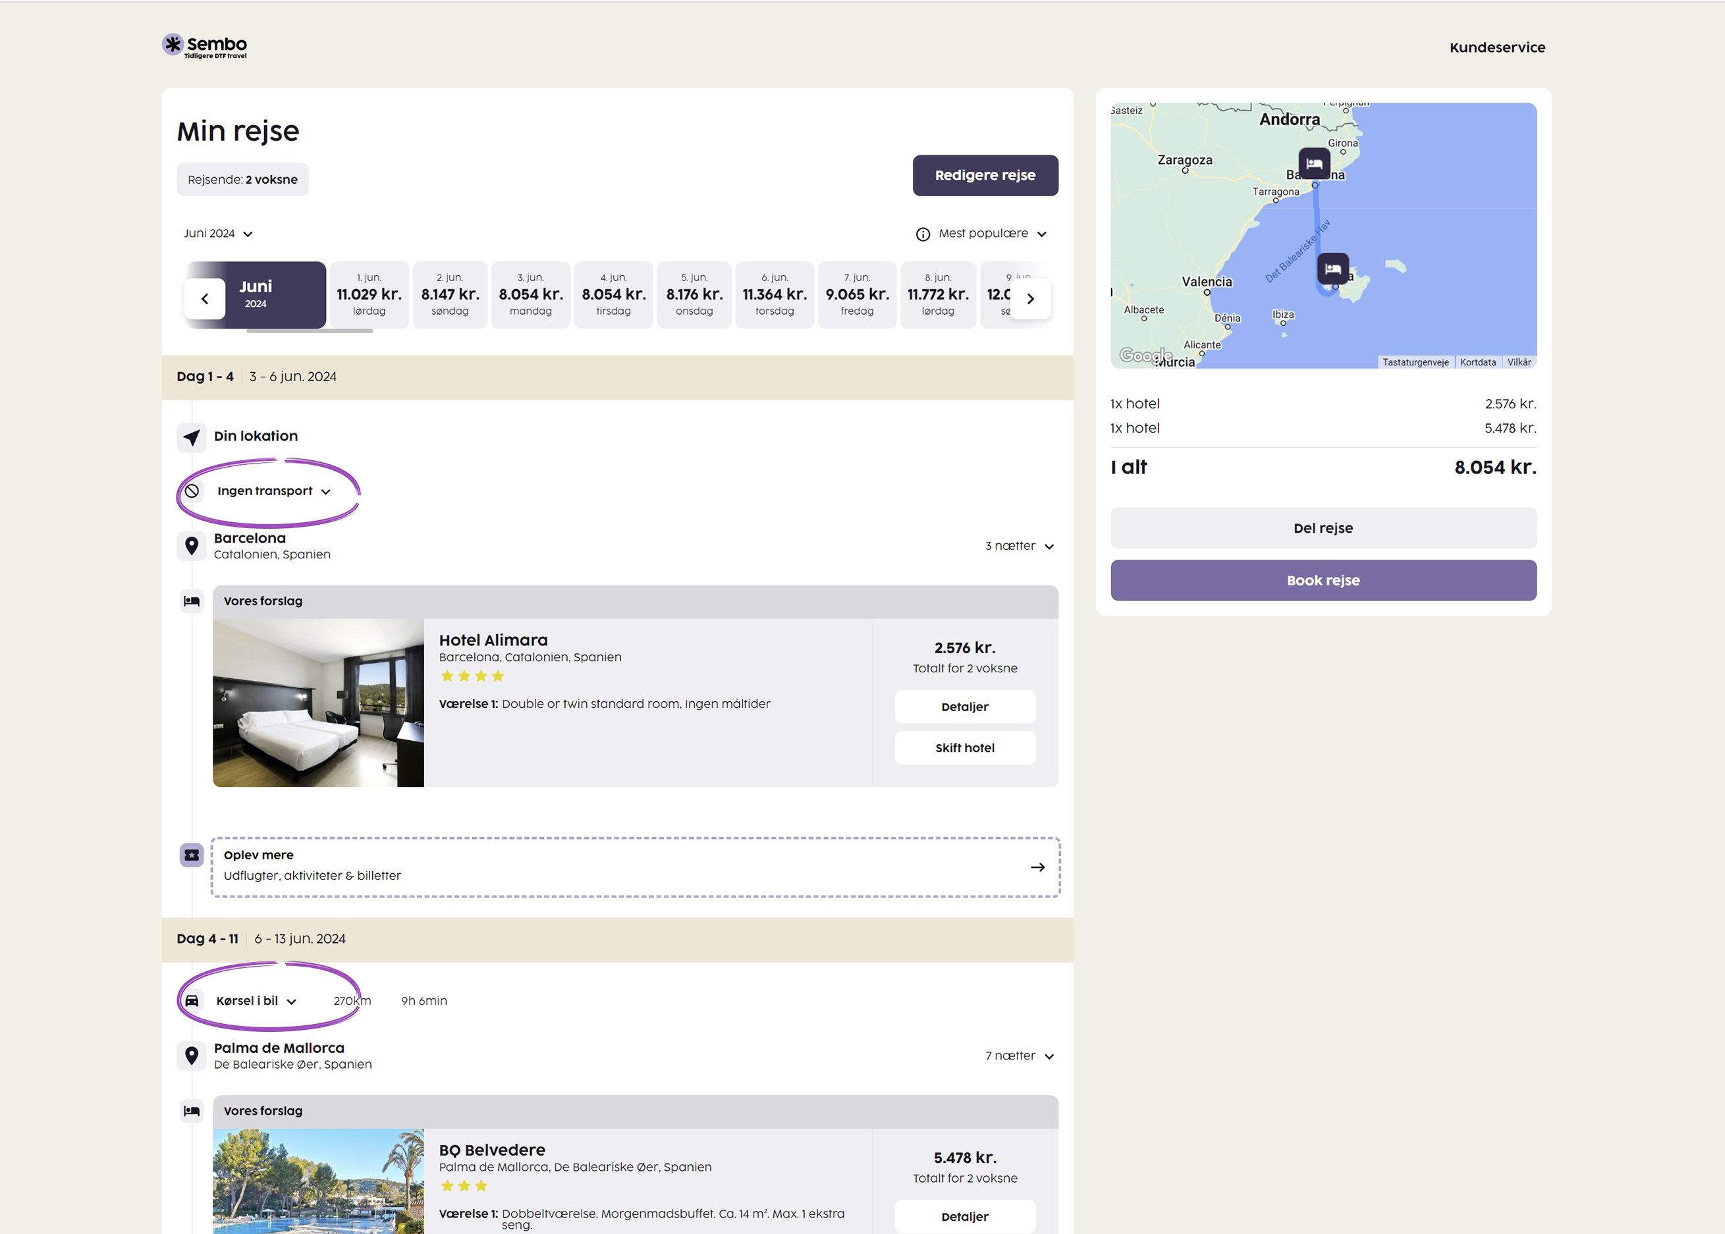This screenshot has width=1725, height=1234.
Task: Open the Juni 2024 month dropdown
Action: (x=217, y=233)
